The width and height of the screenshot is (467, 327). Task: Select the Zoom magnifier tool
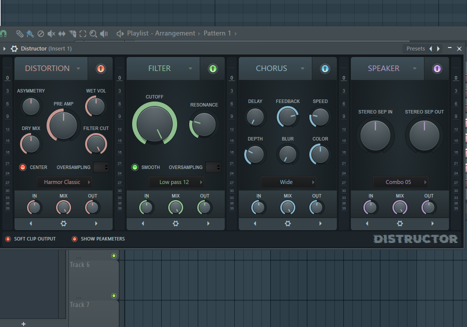(x=93, y=33)
